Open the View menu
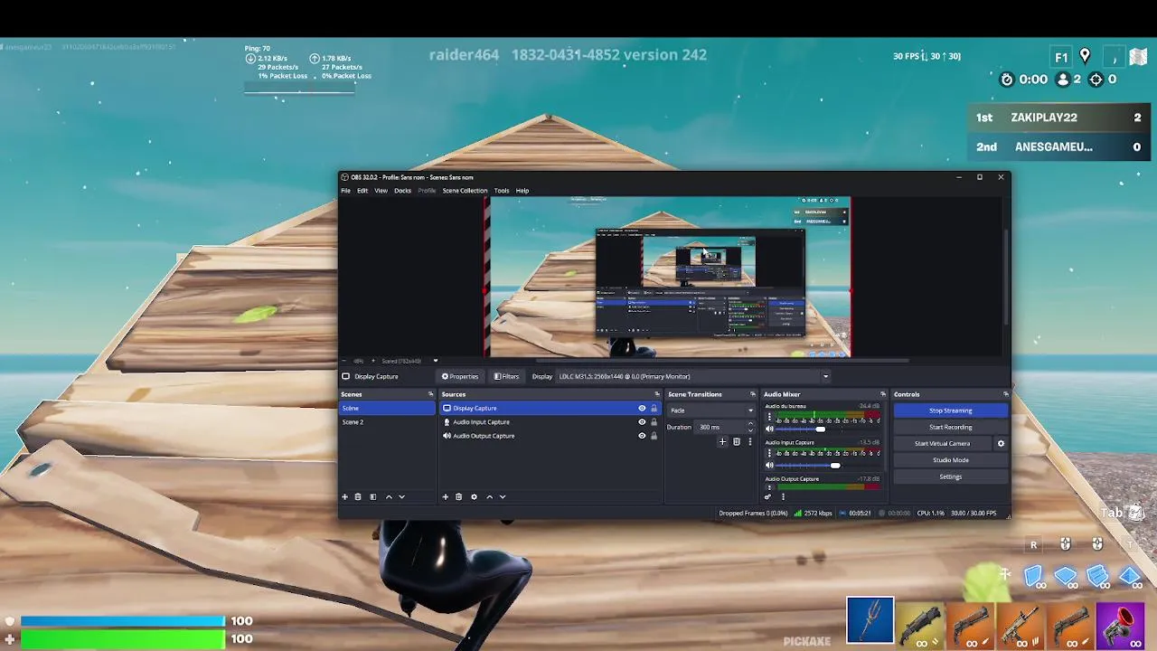Image resolution: width=1157 pixels, height=651 pixels. click(x=381, y=191)
